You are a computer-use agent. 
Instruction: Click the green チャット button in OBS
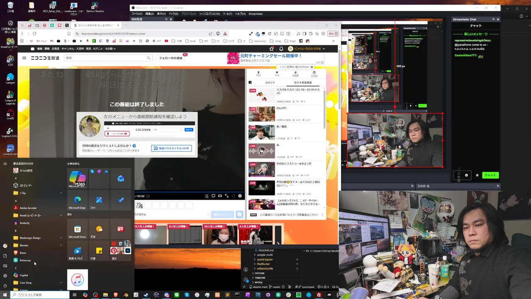(x=490, y=175)
